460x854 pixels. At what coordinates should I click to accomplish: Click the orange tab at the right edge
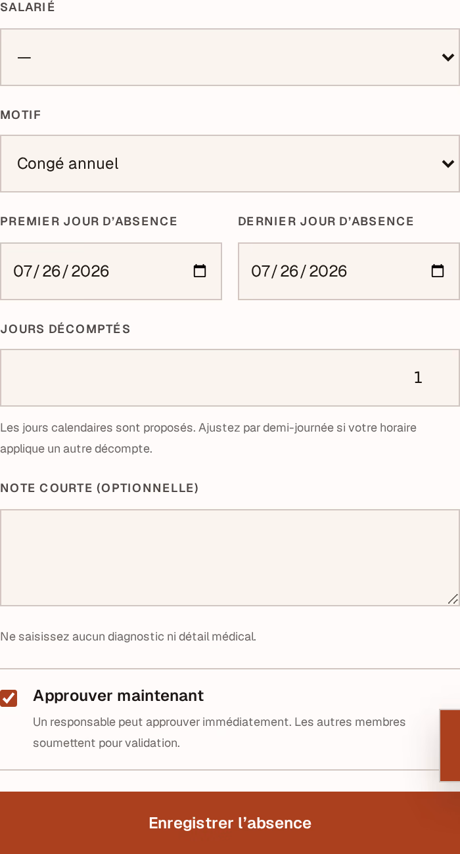click(450, 745)
